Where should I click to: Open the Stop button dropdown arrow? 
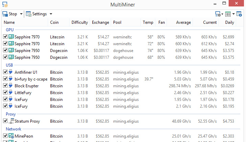(21, 14)
